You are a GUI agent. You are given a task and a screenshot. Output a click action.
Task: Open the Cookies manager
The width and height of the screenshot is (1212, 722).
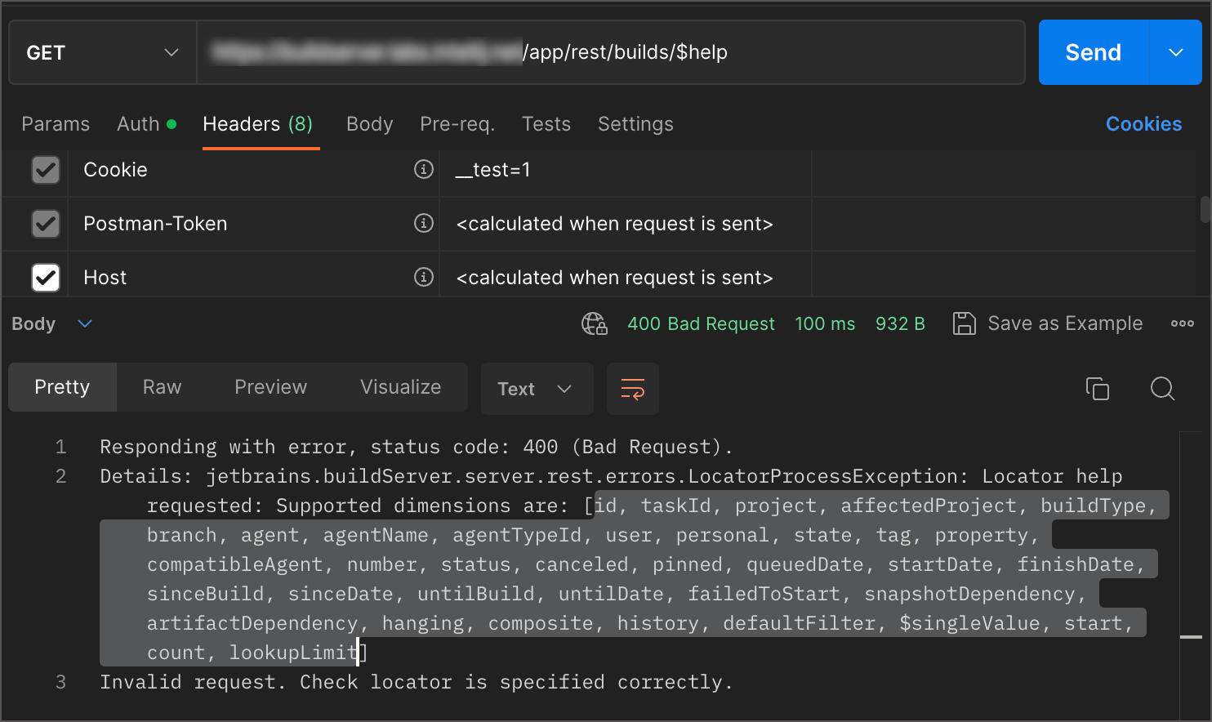click(1143, 124)
